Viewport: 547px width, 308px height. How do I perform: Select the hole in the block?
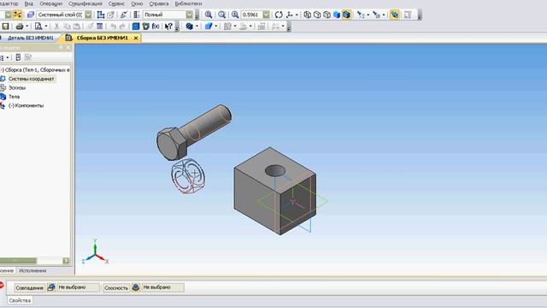[275, 171]
